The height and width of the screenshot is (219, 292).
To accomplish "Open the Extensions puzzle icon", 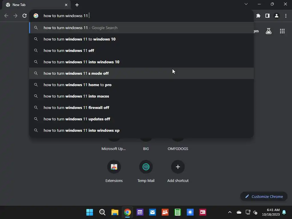I will 258,16.
